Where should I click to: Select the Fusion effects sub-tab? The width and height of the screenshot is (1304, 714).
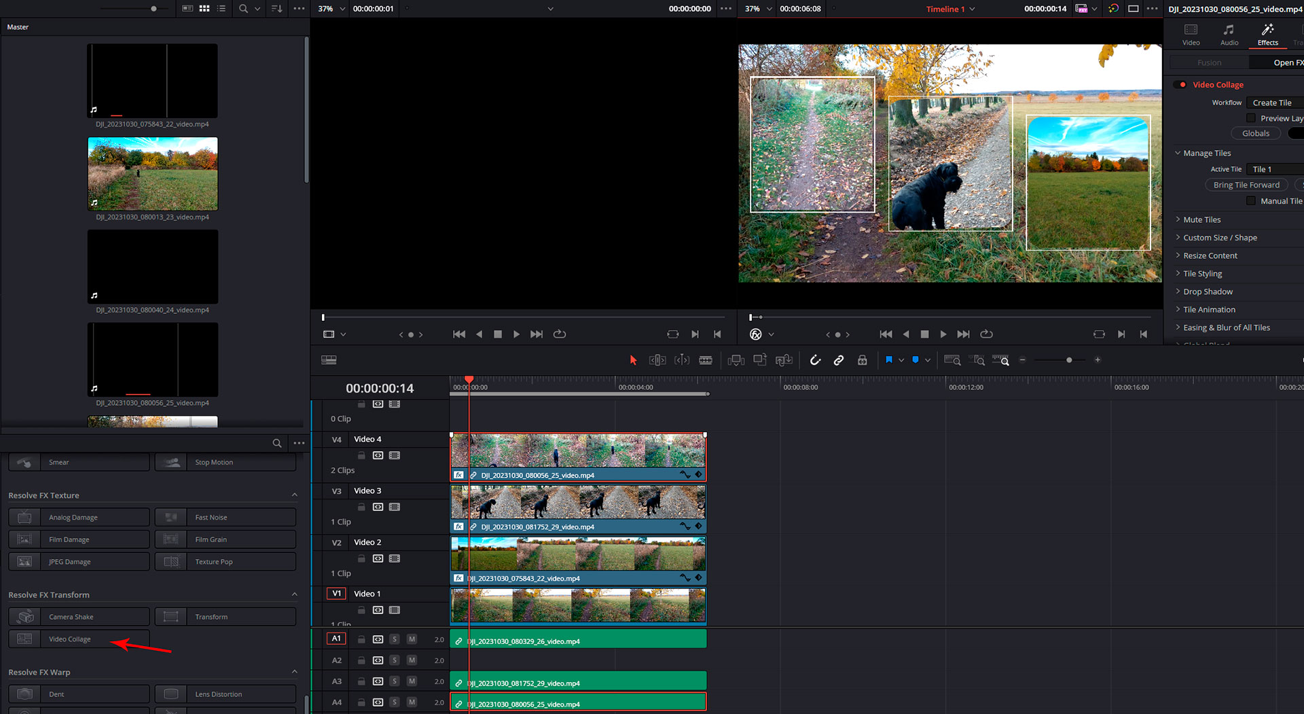(1209, 63)
